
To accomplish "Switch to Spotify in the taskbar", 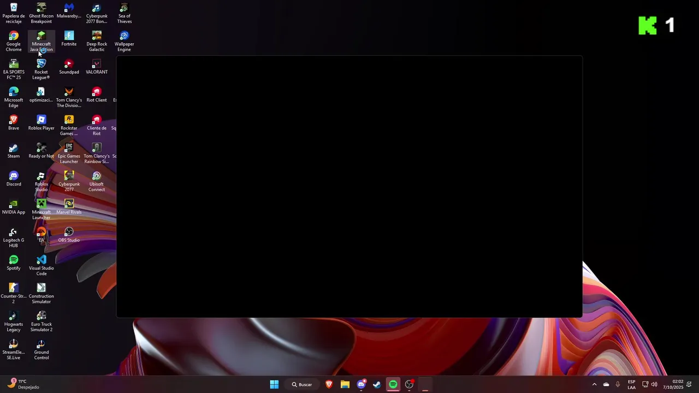I will (393, 384).
